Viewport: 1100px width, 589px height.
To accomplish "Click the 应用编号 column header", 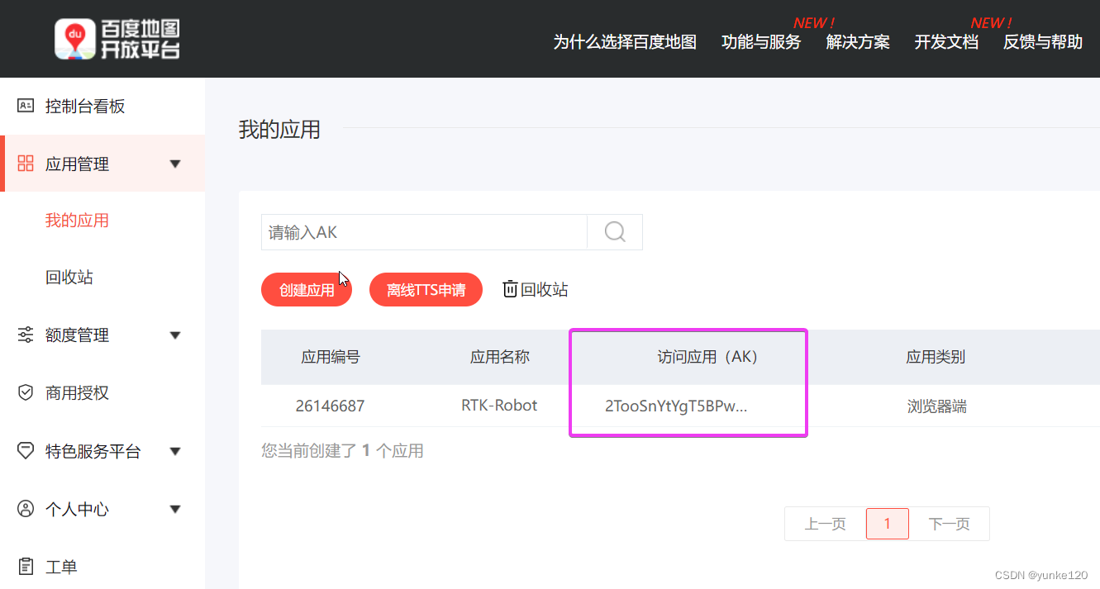I will point(331,357).
